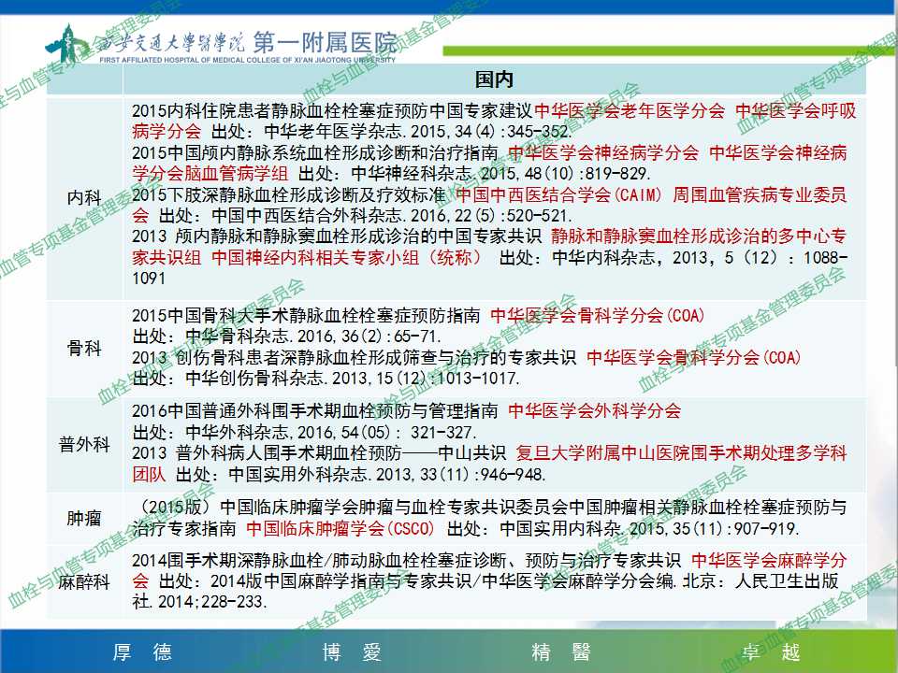The height and width of the screenshot is (673, 898).
Task: Click '中华创伤骨科杂志.2013,15(12):1013-1017' citation
Action: 353,379
